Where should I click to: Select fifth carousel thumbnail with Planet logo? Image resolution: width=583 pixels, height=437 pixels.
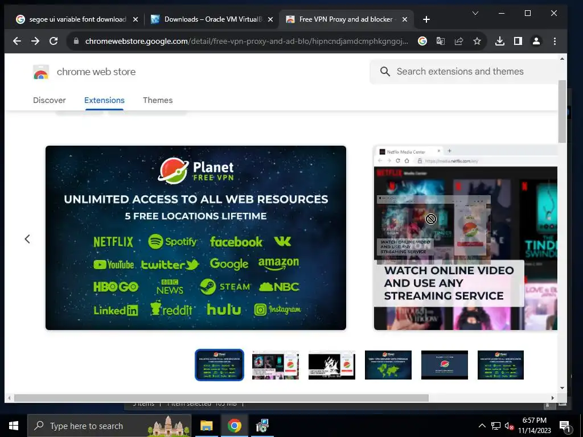point(444,365)
